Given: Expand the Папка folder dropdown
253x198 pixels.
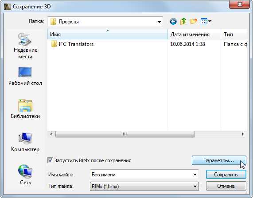Looking at the screenshot, I should 159,22.
